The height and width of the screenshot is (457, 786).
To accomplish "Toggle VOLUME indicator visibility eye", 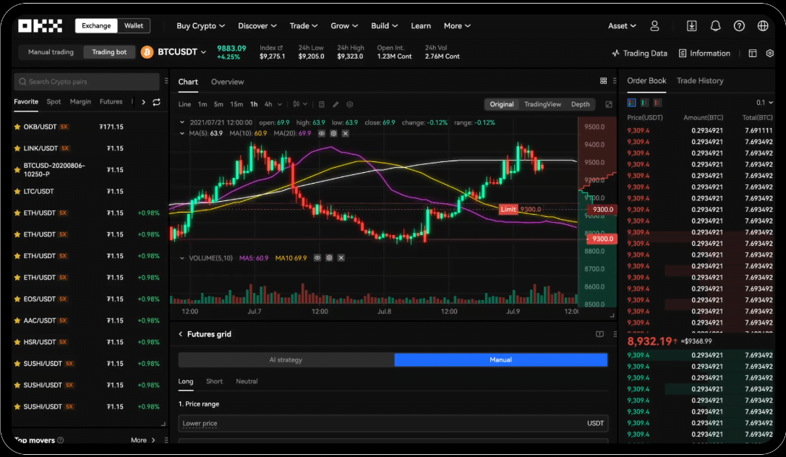I will coord(317,258).
